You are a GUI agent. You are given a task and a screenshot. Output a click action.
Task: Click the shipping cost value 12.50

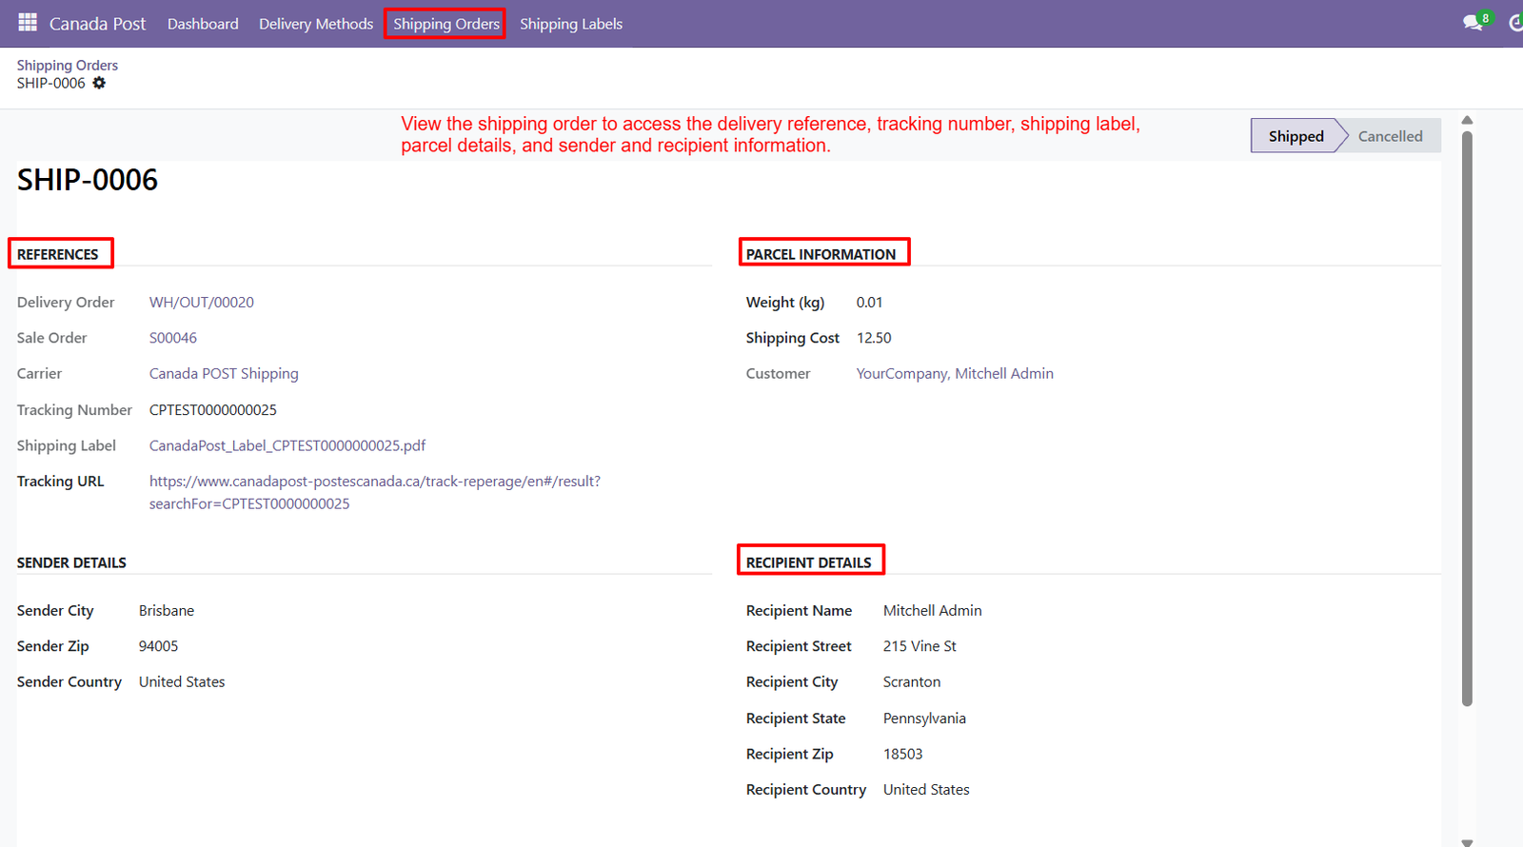coord(874,338)
